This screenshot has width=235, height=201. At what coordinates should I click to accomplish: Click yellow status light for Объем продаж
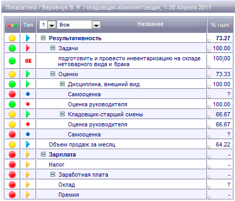pos(12,144)
